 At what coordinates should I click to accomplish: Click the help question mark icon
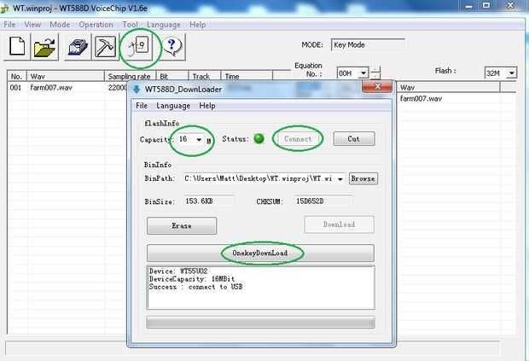[x=172, y=47]
